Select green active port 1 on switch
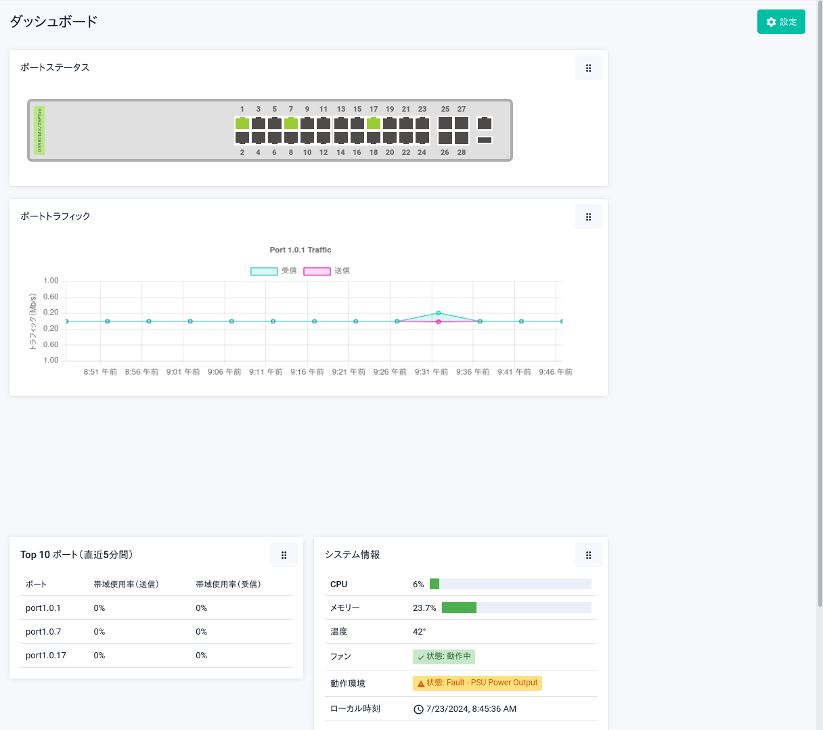The width and height of the screenshot is (823, 730). (x=242, y=123)
